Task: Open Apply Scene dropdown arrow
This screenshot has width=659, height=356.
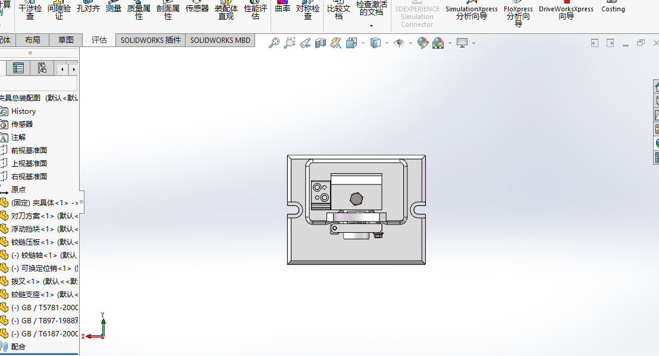Action: coord(450,43)
